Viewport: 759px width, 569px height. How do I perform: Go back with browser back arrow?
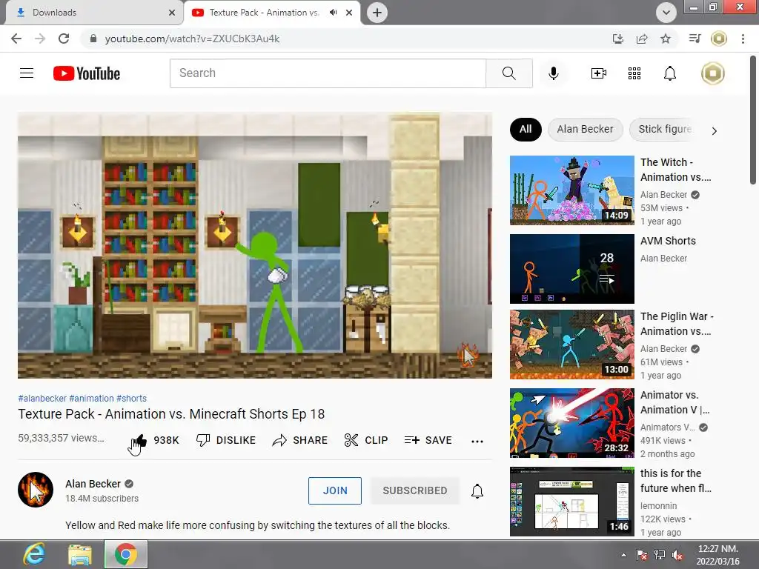pos(16,39)
